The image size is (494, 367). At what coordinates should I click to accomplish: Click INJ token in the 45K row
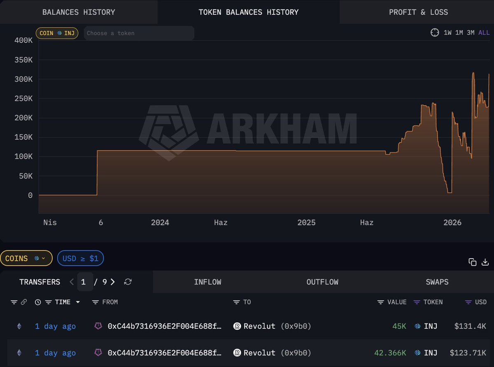426,326
